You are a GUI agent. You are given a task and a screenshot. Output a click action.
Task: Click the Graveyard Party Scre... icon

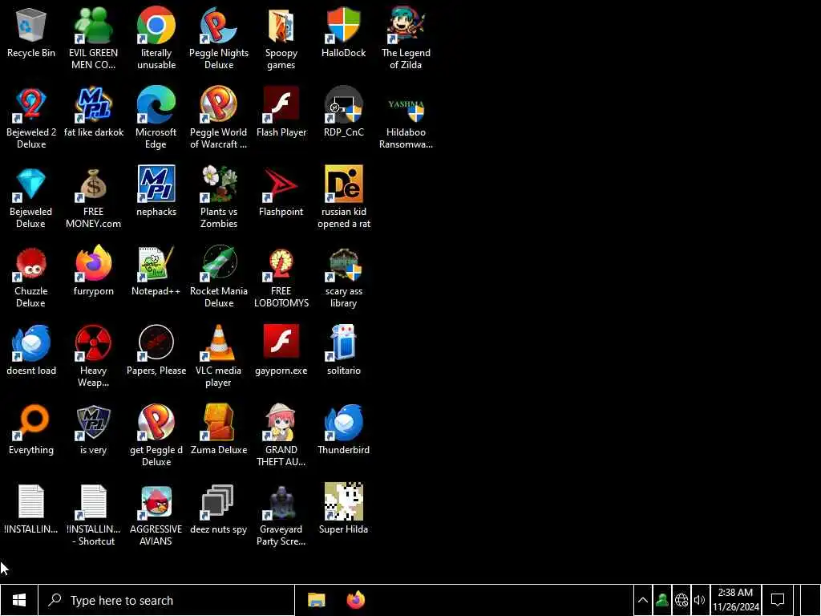(x=281, y=502)
